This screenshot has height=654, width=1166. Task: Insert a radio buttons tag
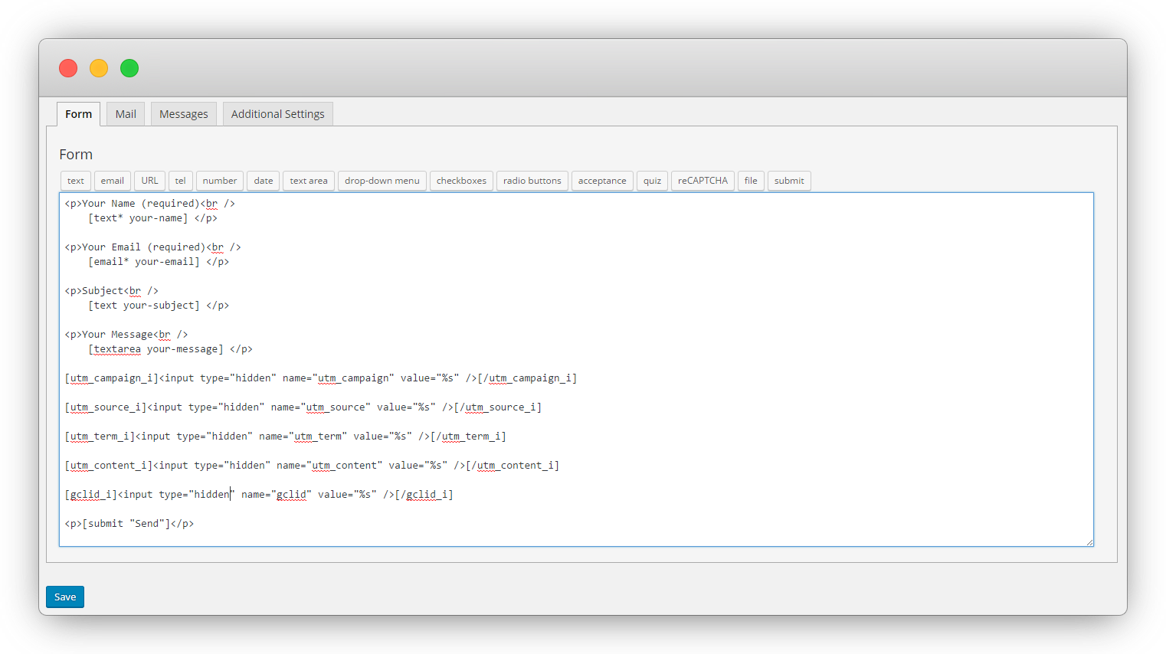coord(532,181)
